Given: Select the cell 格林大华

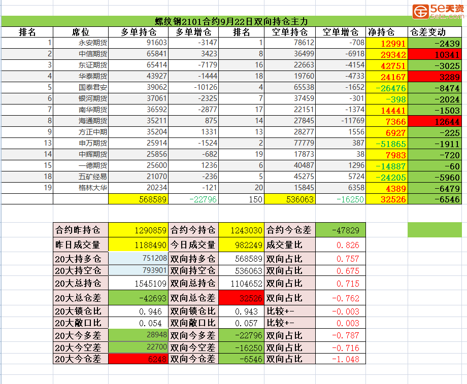Looking at the screenshot, I should (81, 188).
